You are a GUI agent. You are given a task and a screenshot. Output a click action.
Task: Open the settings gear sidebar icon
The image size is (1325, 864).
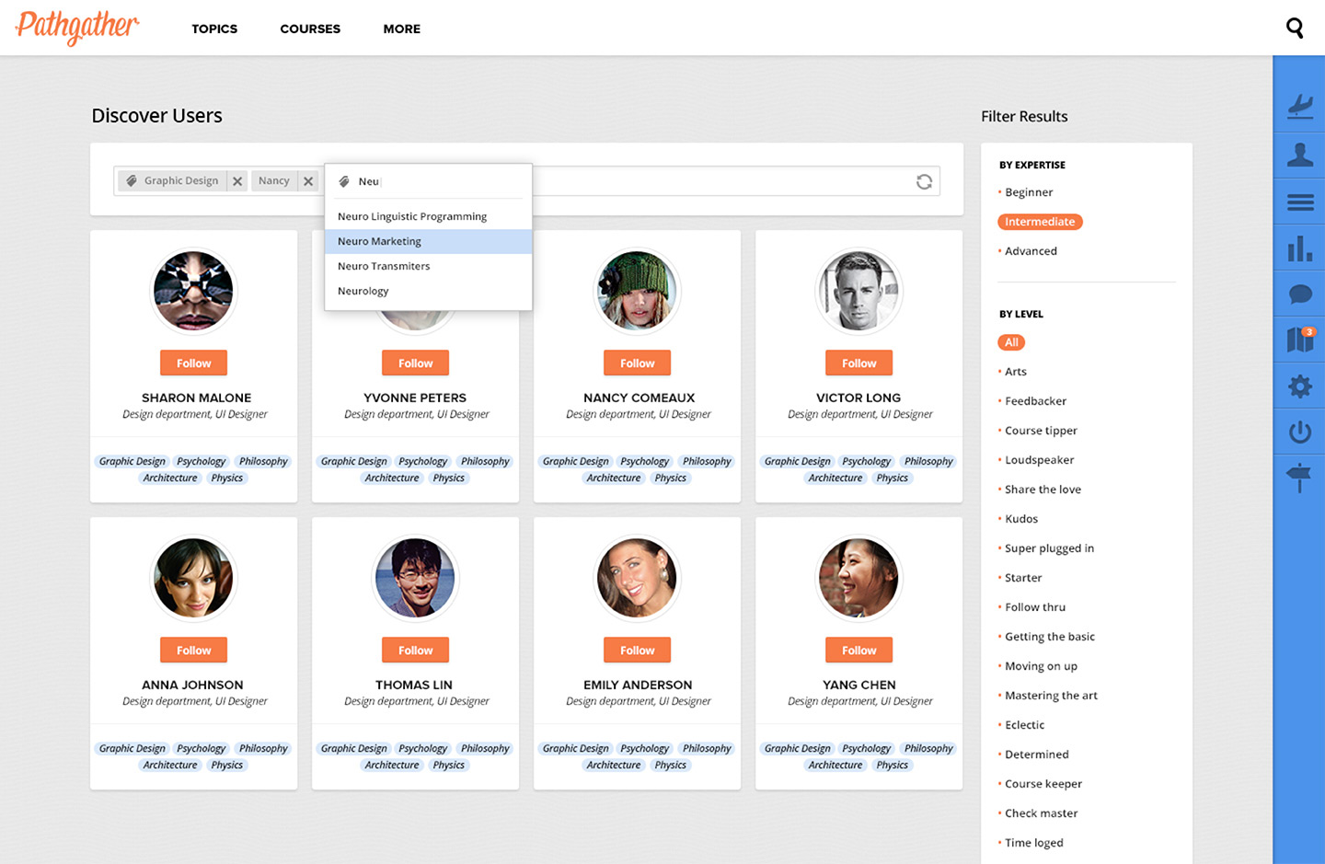1299,386
